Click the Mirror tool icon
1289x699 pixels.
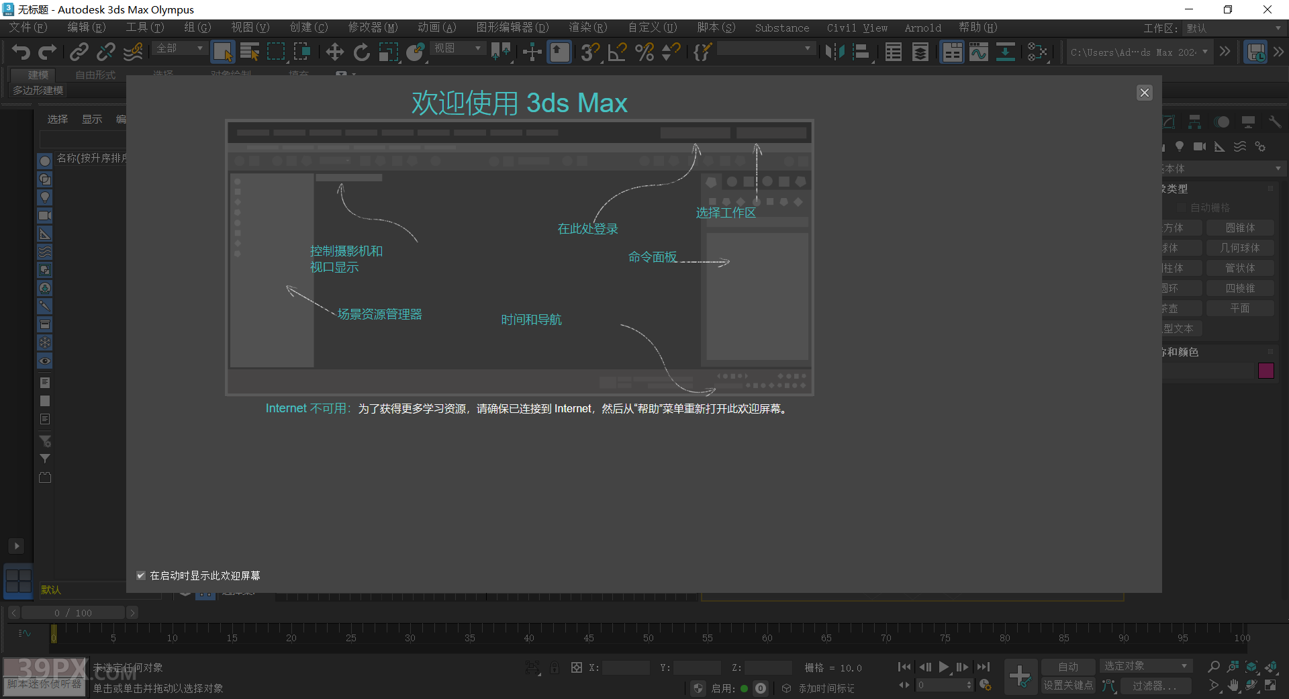[x=834, y=52]
